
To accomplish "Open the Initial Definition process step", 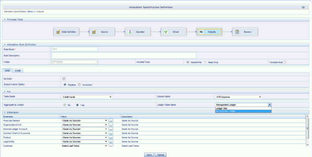I will (x=66, y=32).
